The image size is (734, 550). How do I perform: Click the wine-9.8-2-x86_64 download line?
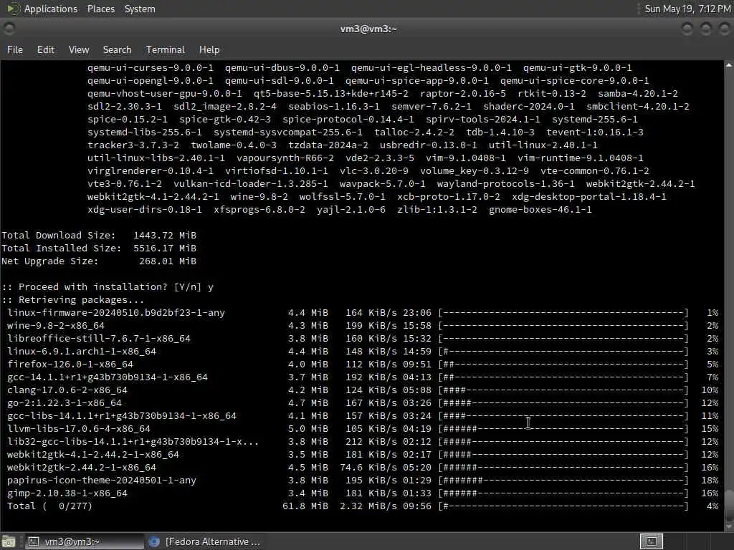coord(362,326)
